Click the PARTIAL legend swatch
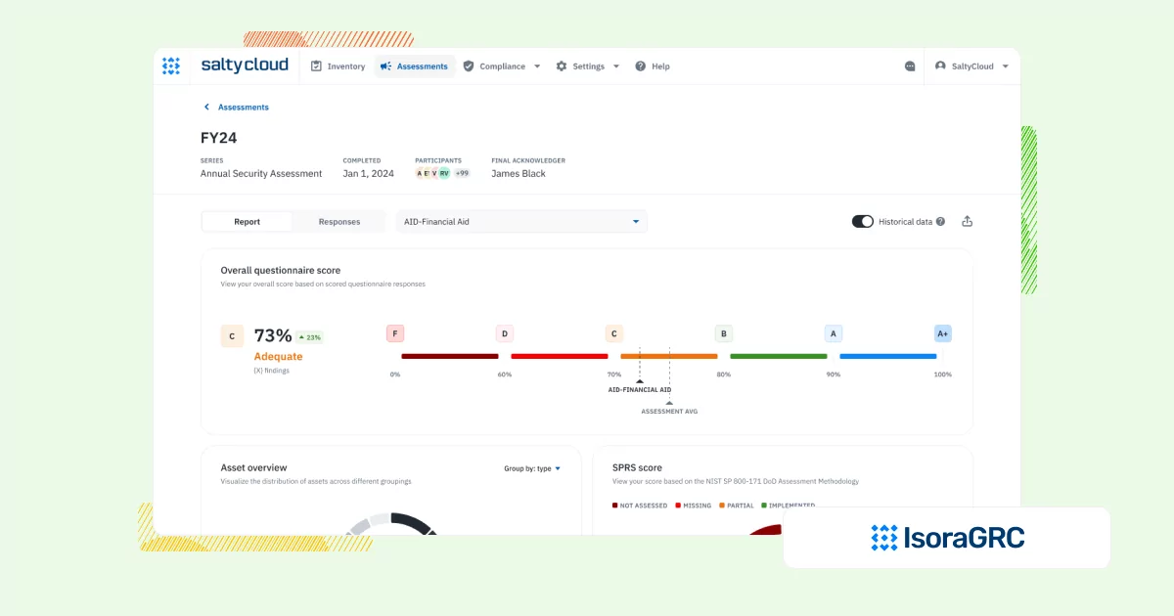The width and height of the screenshot is (1174, 616). click(x=722, y=506)
